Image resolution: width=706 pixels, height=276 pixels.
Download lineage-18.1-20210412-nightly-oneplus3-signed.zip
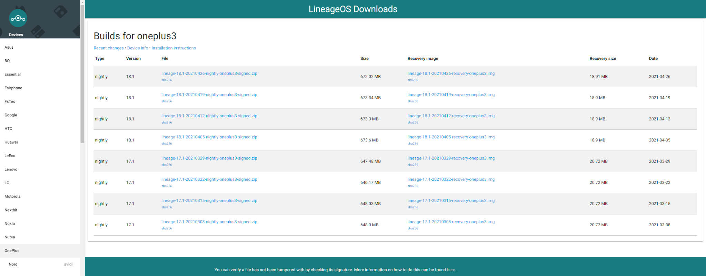click(209, 116)
